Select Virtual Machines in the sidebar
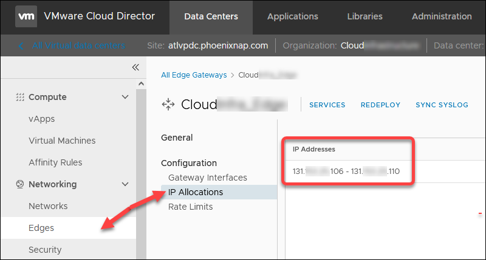This screenshot has width=486, height=260. tap(62, 141)
